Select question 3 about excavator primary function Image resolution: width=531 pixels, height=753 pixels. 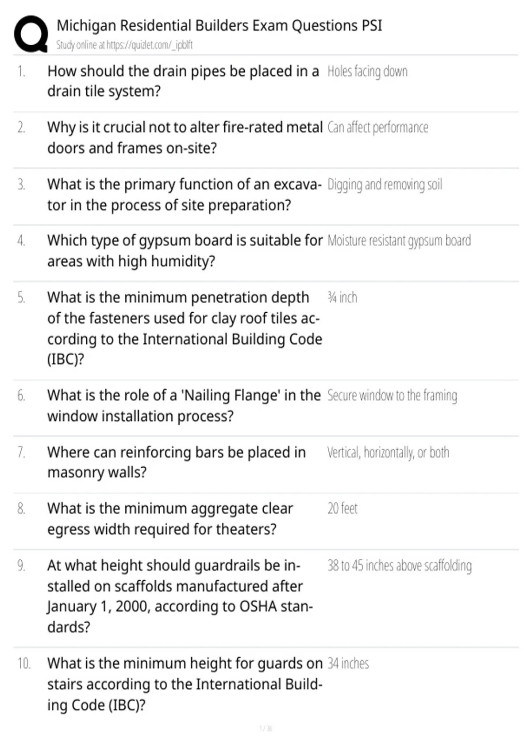coord(185,194)
